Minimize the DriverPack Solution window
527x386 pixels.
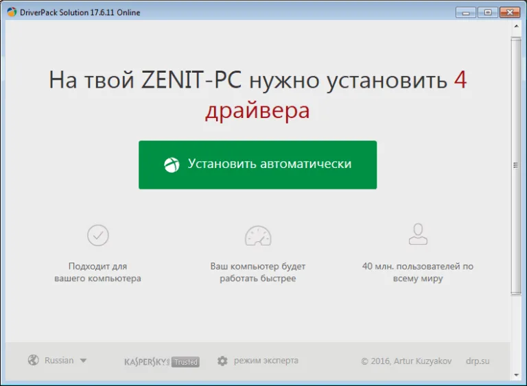465,13
